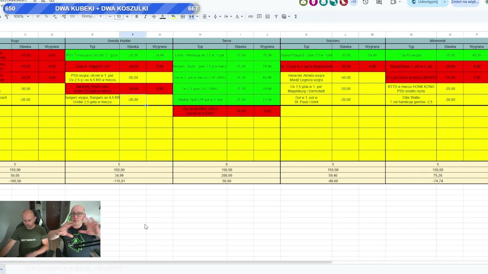The image size is (488, 274).
Task: Click the Snickers header cell
Action: click(x=333, y=41)
